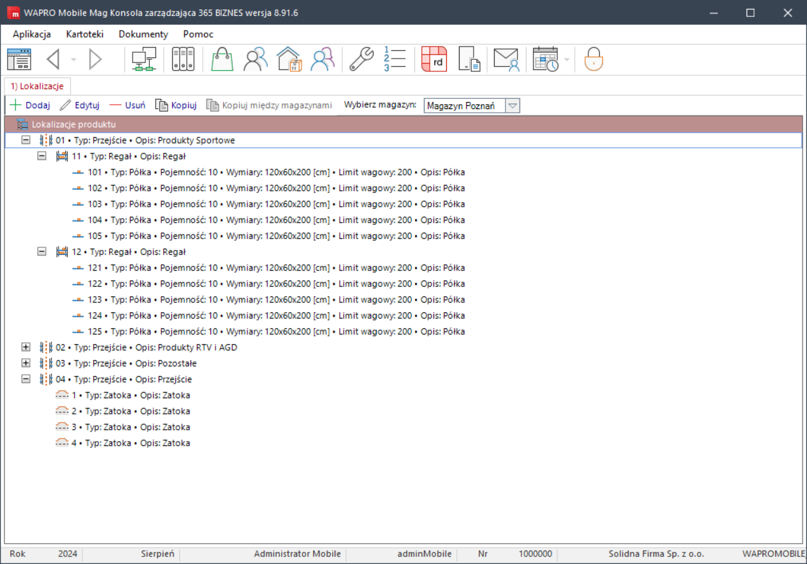Open the Aplikacja menu
Image resolution: width=807 pixels, height=564 pixels.
32,34
